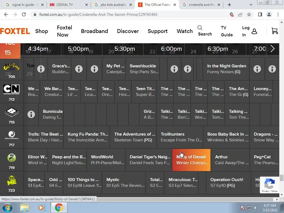The height and width of the screenshot is (213, 284).
Task: Open Molly of Denali program
Action: (191, 160)
